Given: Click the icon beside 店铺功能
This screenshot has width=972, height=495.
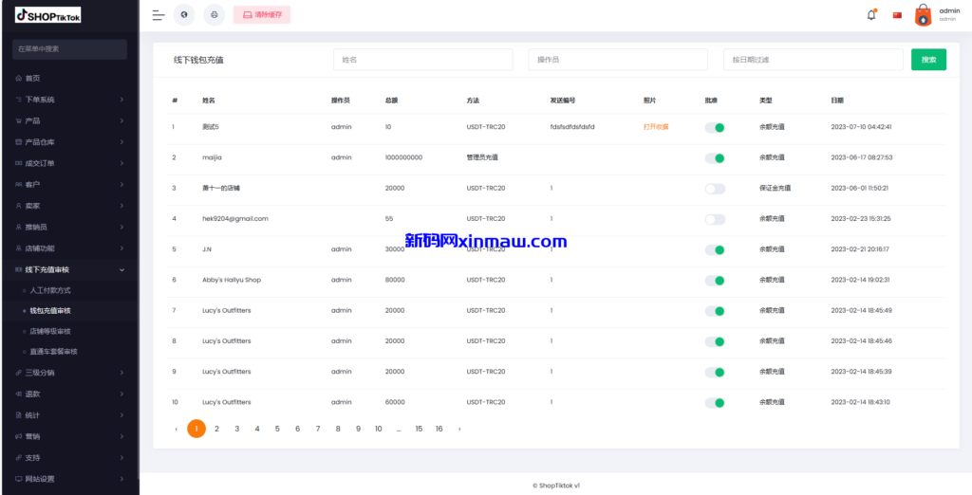Looking at the screenshot, I should point(19,248).
